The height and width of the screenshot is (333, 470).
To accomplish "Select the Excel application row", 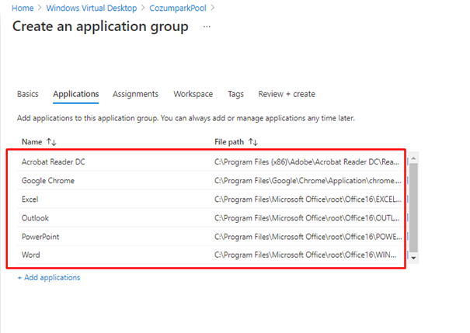I will 210,199.
